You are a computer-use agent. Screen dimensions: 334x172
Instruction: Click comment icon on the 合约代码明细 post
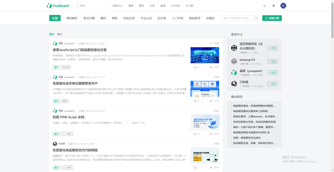[195, 168]
